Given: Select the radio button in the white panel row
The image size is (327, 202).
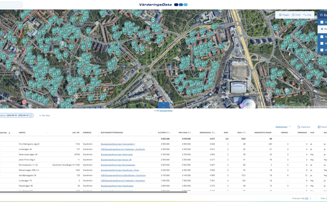Looking at the screenshot, I should coord(322,29).
